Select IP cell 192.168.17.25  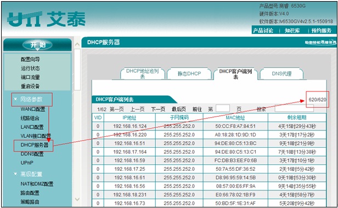(x=129, y=169)
